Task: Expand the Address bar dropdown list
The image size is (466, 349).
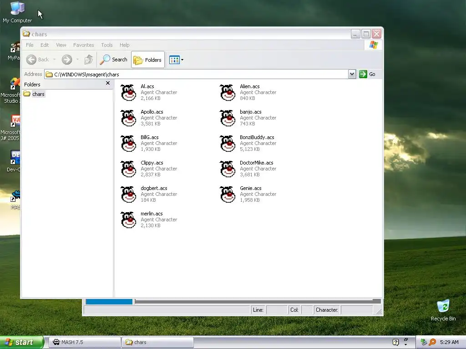Action: (352, 74)
